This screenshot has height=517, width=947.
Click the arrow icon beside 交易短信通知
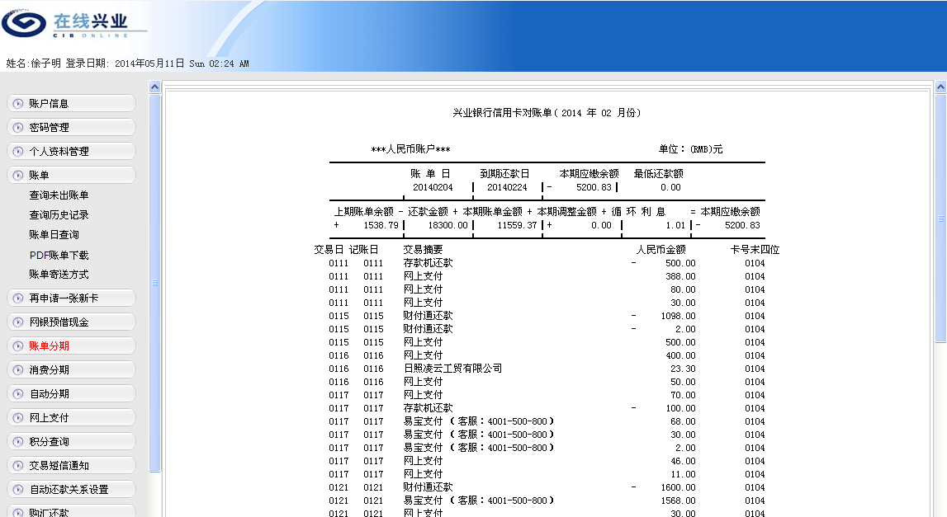point(18,466)
